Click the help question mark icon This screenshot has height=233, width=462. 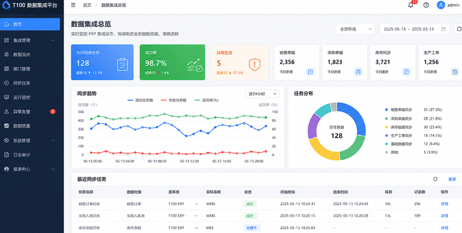(426, 5)
